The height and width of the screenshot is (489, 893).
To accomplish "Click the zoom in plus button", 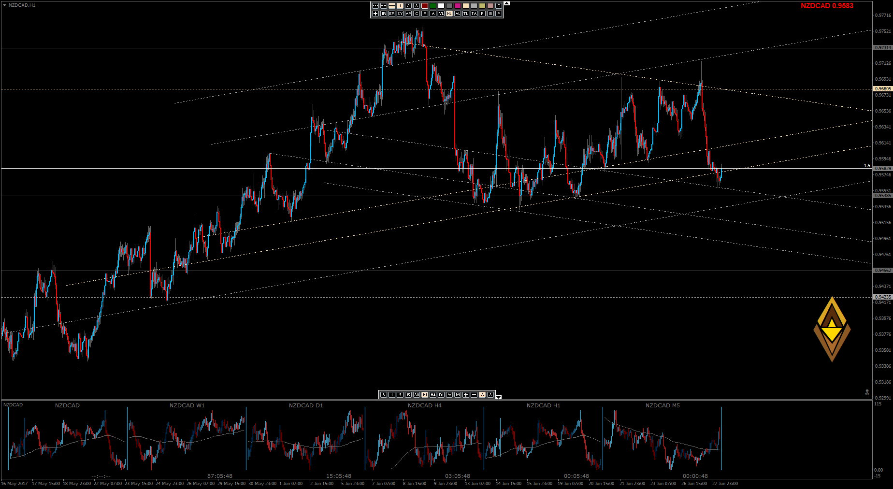I will [x=466, y=395].
